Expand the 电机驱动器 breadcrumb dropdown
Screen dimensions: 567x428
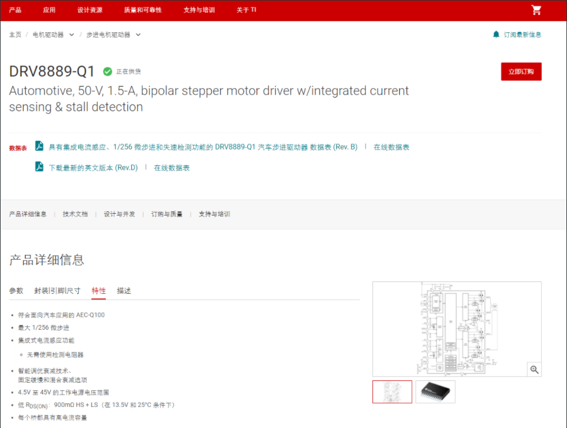[x=71, y=35]
